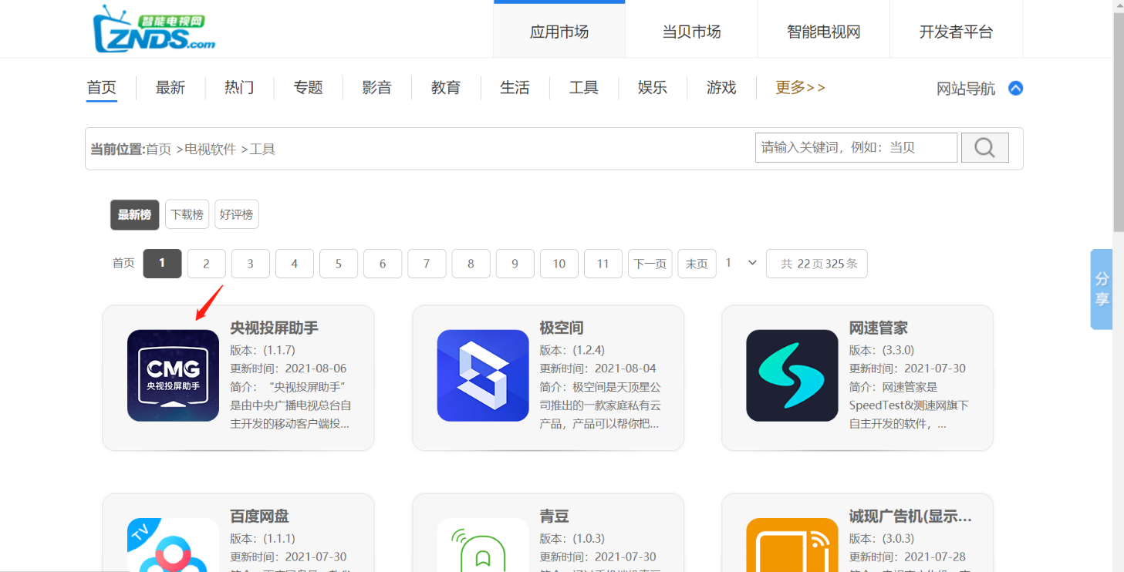
Task: Select 首页 in the category menu
Action: point(101,88)
